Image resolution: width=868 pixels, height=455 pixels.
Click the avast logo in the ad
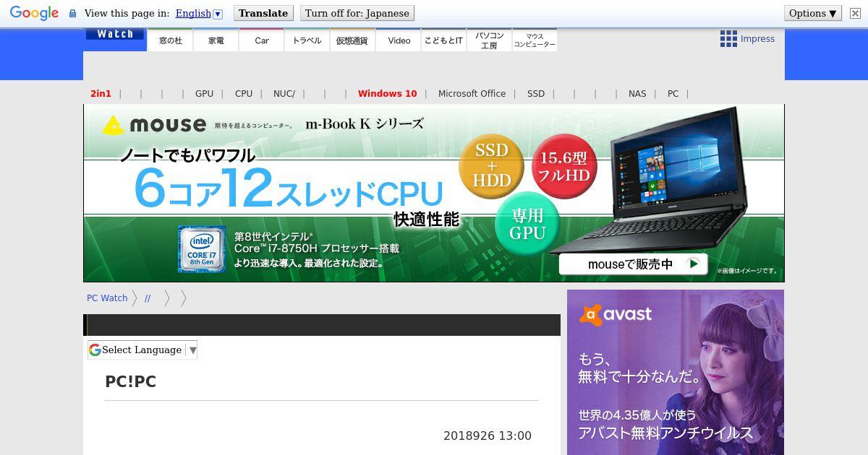[x=616, y=315]
